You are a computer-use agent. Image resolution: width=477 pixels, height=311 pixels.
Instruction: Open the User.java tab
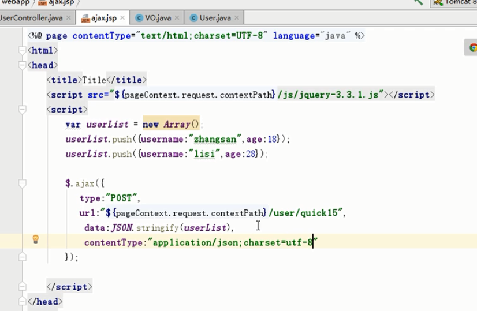pos(215,18)
